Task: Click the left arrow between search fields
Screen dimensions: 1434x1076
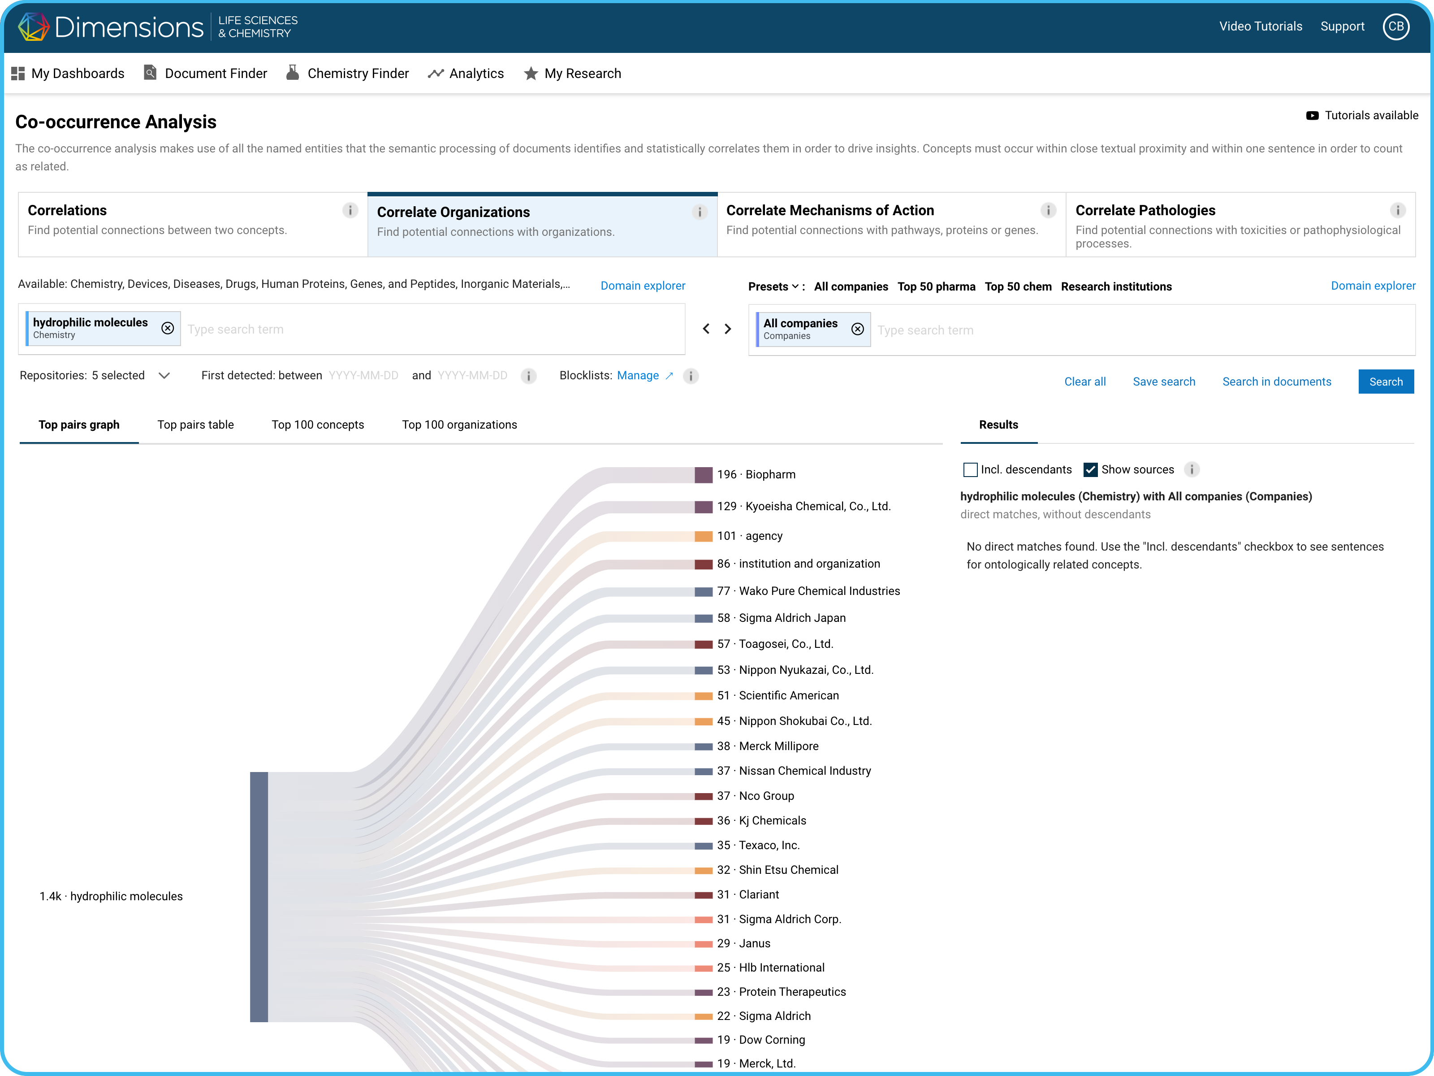Action: (x=706, y=329)
